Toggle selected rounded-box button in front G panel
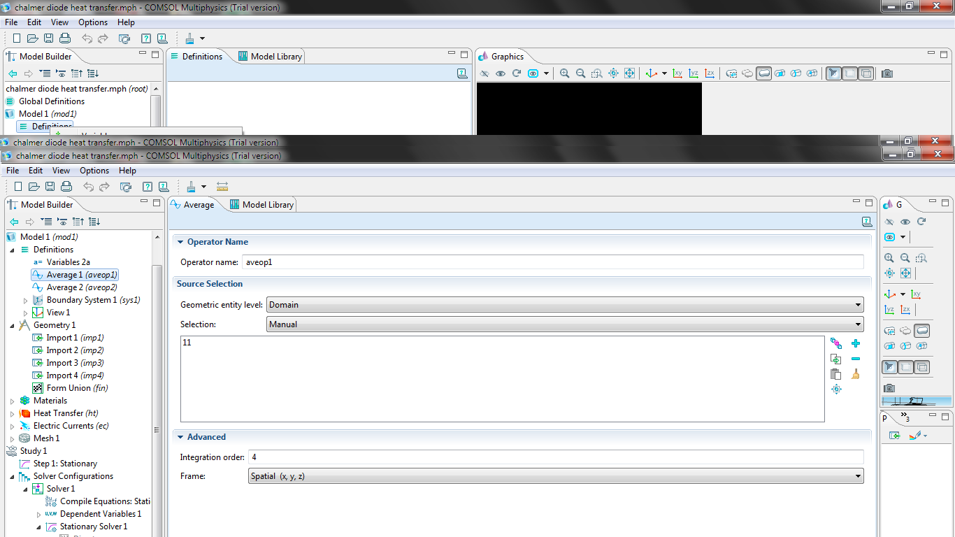 921,331
